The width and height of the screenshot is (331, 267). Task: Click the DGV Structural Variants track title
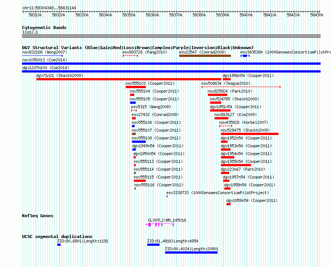click(138, 48)
